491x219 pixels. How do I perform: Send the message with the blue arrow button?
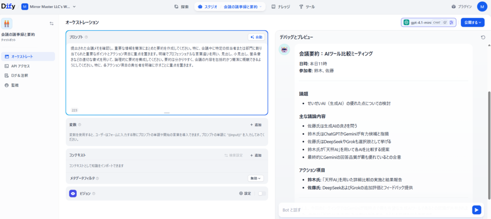pos(476,209)
